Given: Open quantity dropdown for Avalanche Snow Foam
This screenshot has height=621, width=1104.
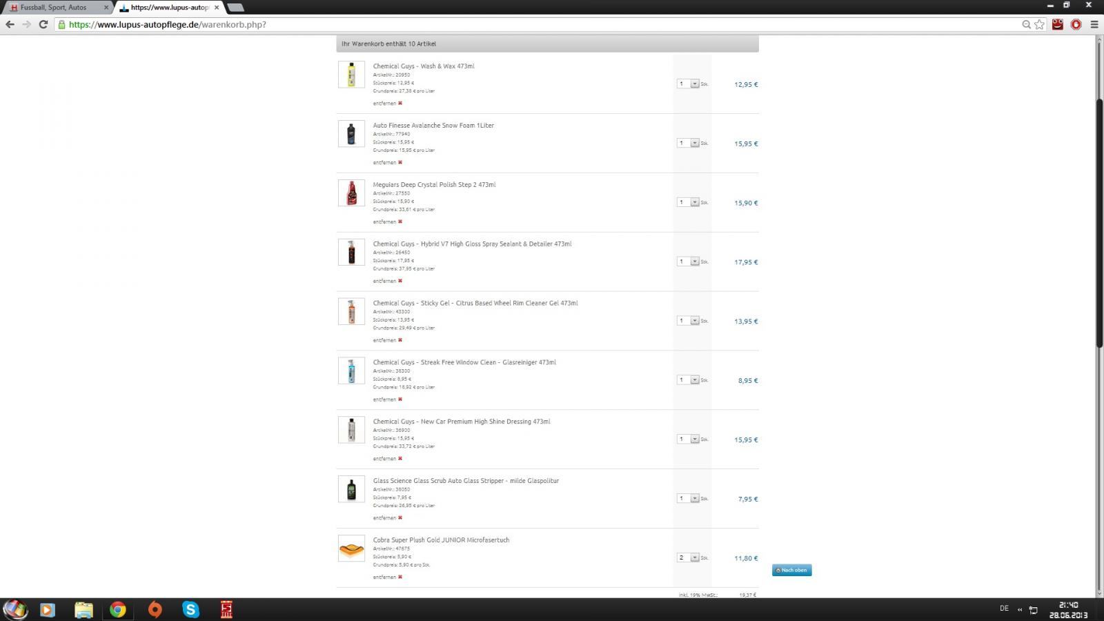Looking at the screenshot, I should tap(688, 144).
